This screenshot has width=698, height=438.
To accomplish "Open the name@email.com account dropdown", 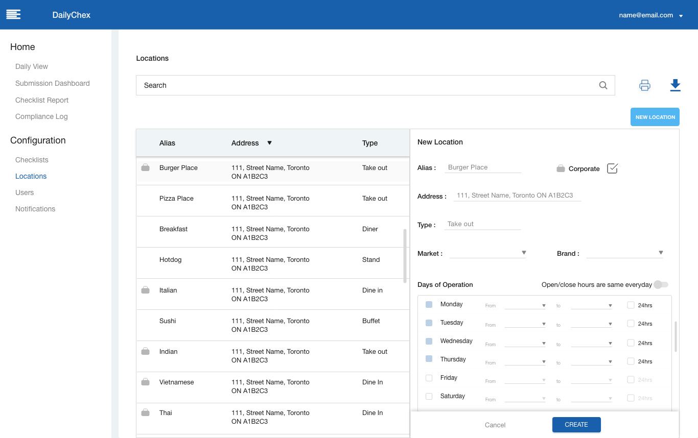I will tap(651, 15).
